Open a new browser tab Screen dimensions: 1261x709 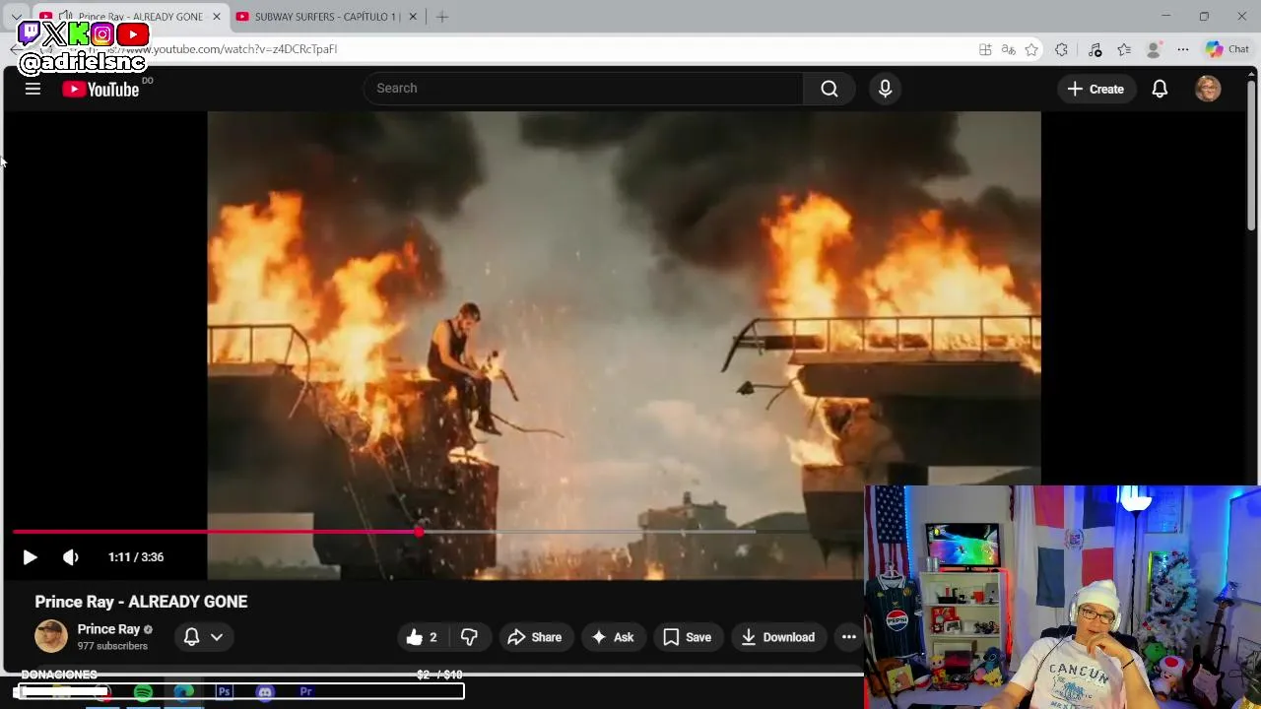point(442,17)
